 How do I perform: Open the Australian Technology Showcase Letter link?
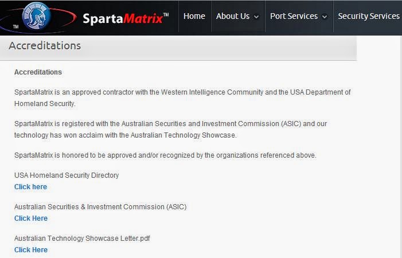pos(31,250)
